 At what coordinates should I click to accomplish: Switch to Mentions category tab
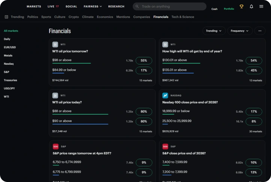(123, 17)
